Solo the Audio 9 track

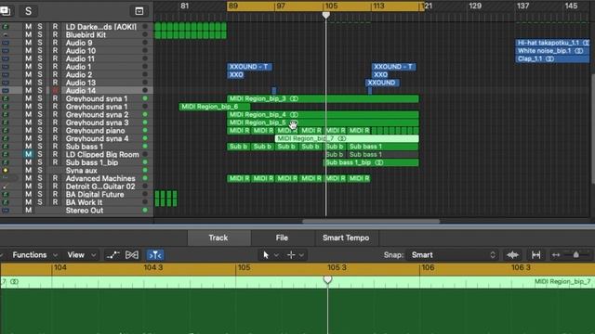(40, 43)
